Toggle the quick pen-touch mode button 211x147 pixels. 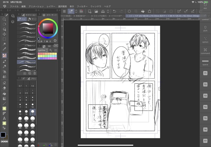tap(71, 11)
